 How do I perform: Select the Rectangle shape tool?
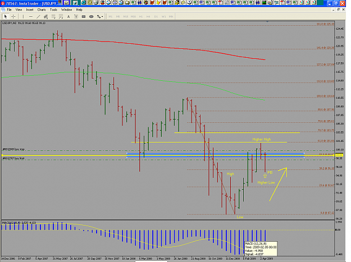[x=84, y=16]
